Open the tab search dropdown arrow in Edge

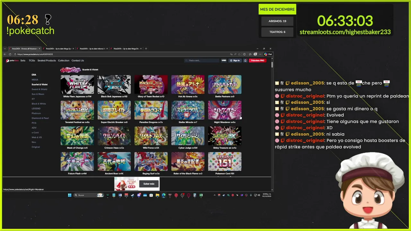pos(5,48)
